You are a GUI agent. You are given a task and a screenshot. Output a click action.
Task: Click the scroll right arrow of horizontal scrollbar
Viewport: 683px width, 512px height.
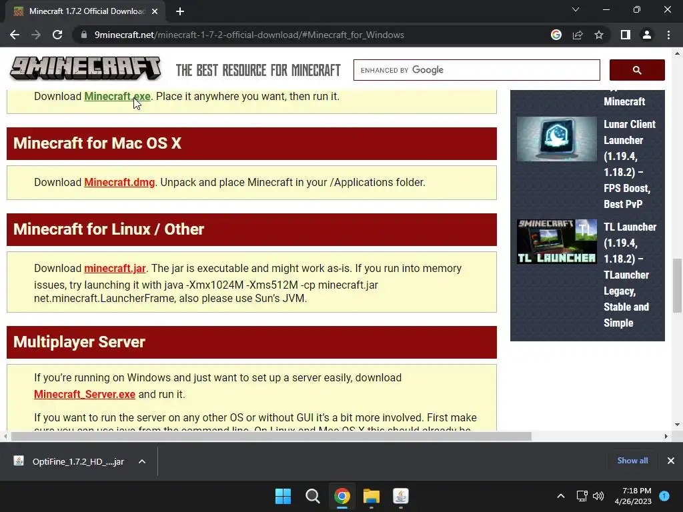[x=666, y=436]
